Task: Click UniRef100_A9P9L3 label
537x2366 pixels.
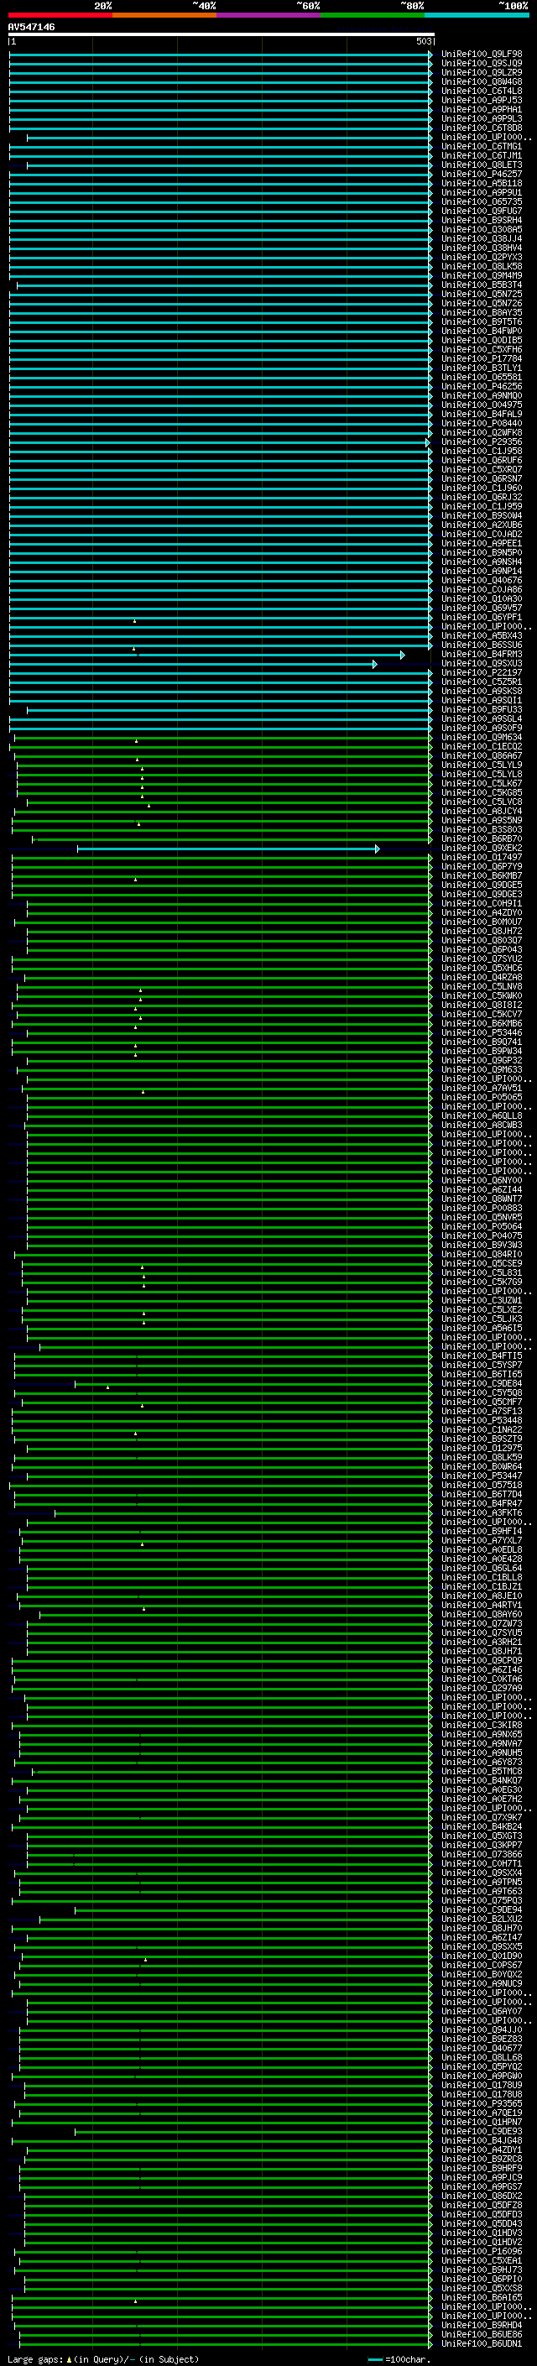Action: [x=481, y=118]
